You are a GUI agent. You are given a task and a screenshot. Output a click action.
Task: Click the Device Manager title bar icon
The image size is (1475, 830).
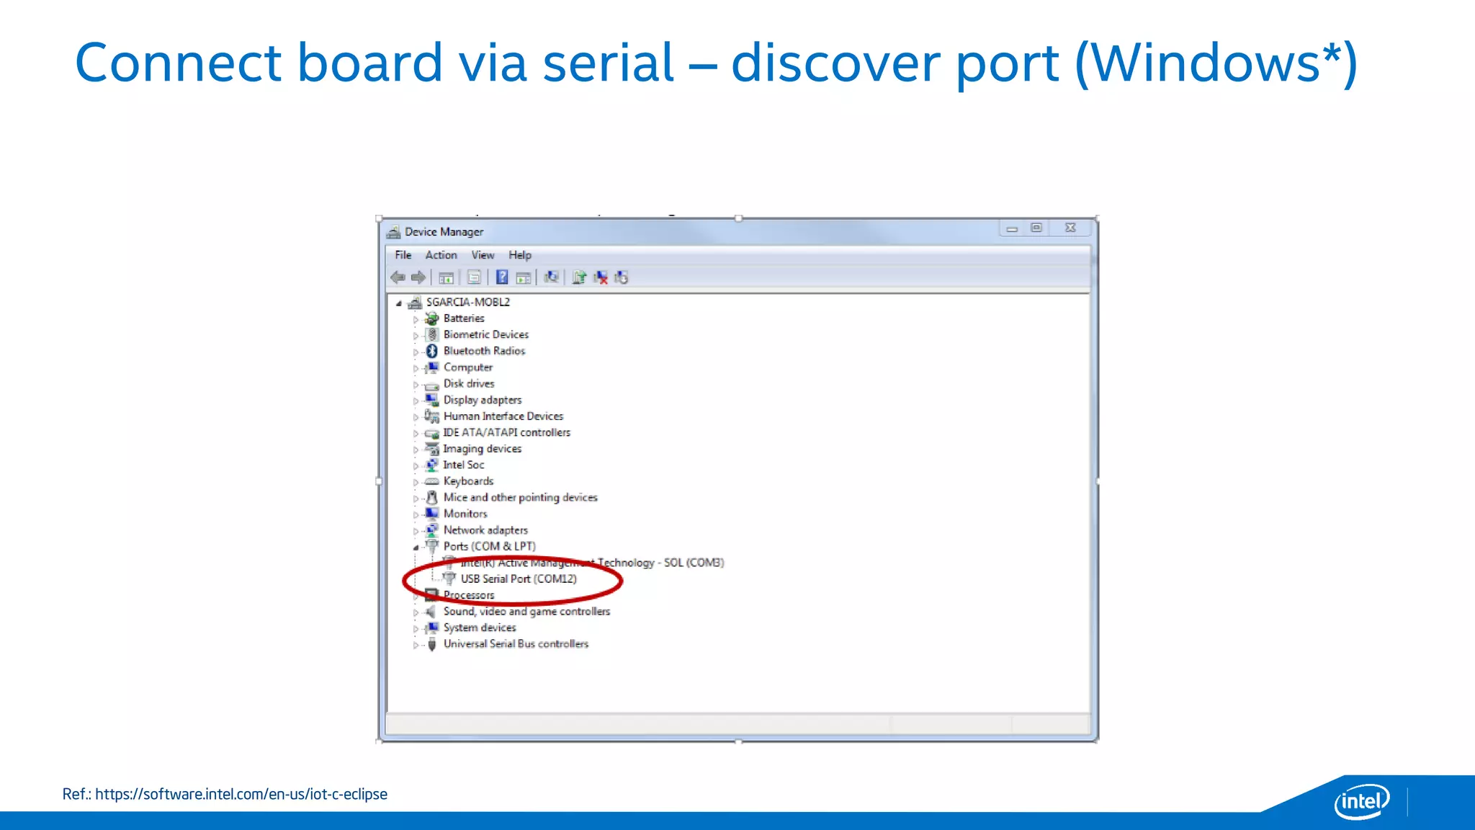click(x=393, y=232)
